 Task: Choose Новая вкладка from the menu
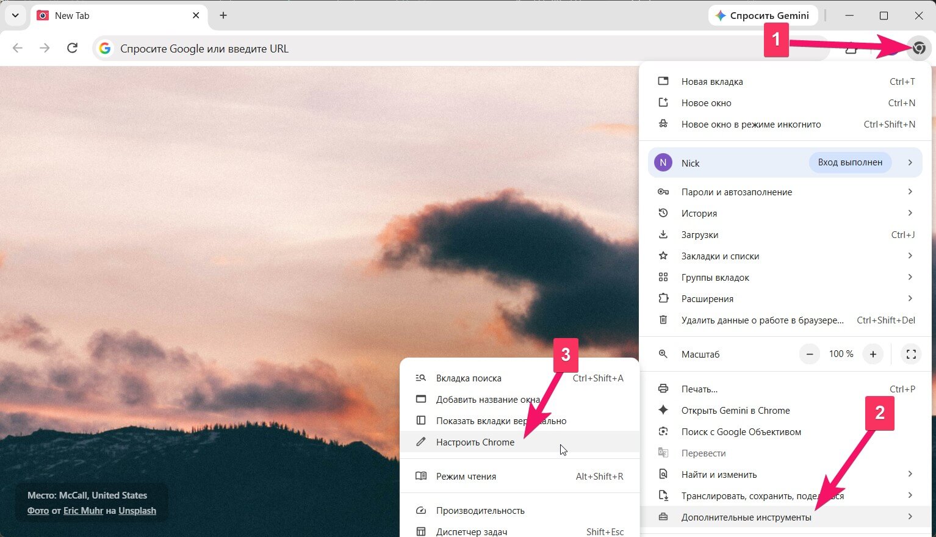[785, 82]
